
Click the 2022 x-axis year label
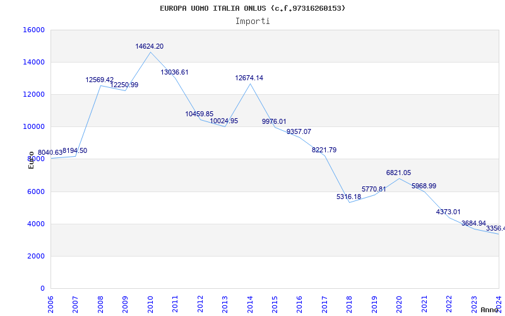click(449, 304)
